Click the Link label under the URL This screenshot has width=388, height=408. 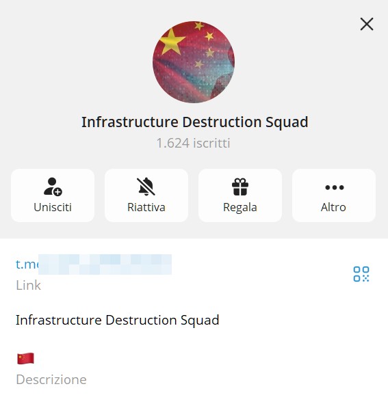point(29,285)
